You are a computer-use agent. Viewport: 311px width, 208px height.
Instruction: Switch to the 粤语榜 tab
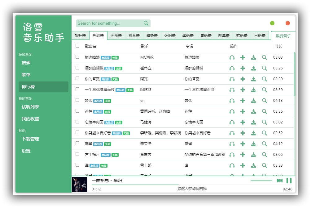pyautogui.click(x=206, y=36)
